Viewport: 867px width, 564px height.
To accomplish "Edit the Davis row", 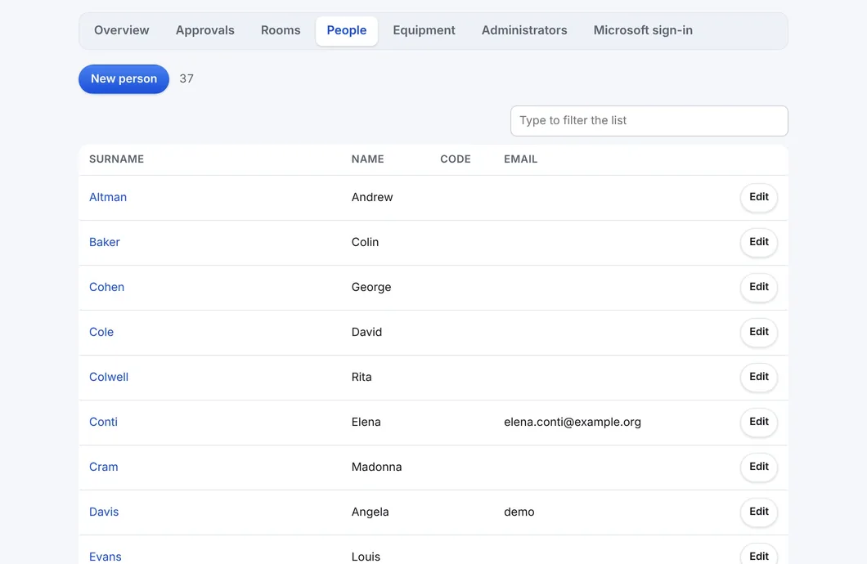I will (x=759, y=512).
